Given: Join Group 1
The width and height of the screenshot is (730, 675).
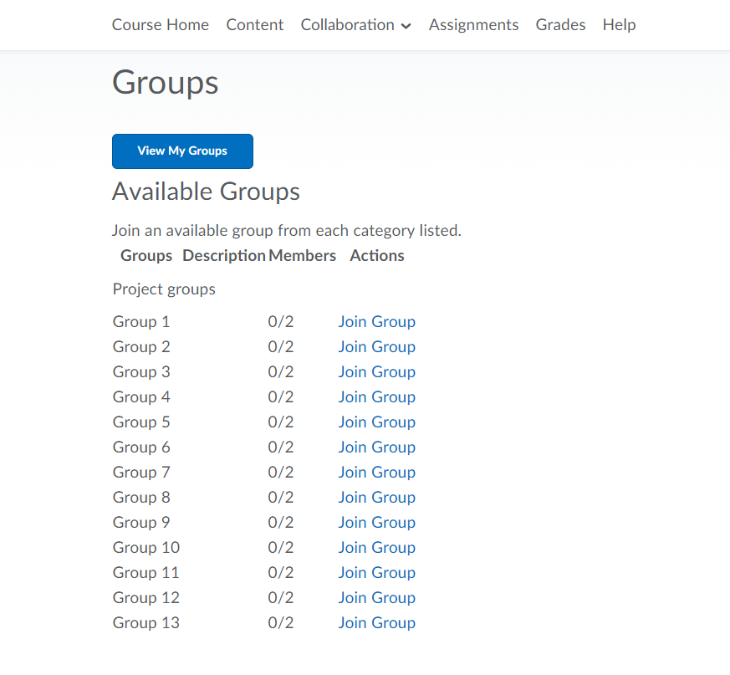Looking at the screenshot, I should [x=376, y=322].
